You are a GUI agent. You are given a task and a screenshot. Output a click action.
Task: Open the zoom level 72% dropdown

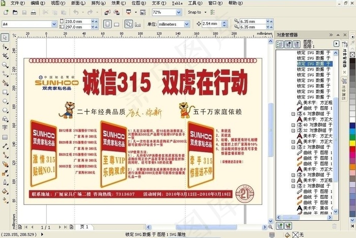click(x=179, y=12)
